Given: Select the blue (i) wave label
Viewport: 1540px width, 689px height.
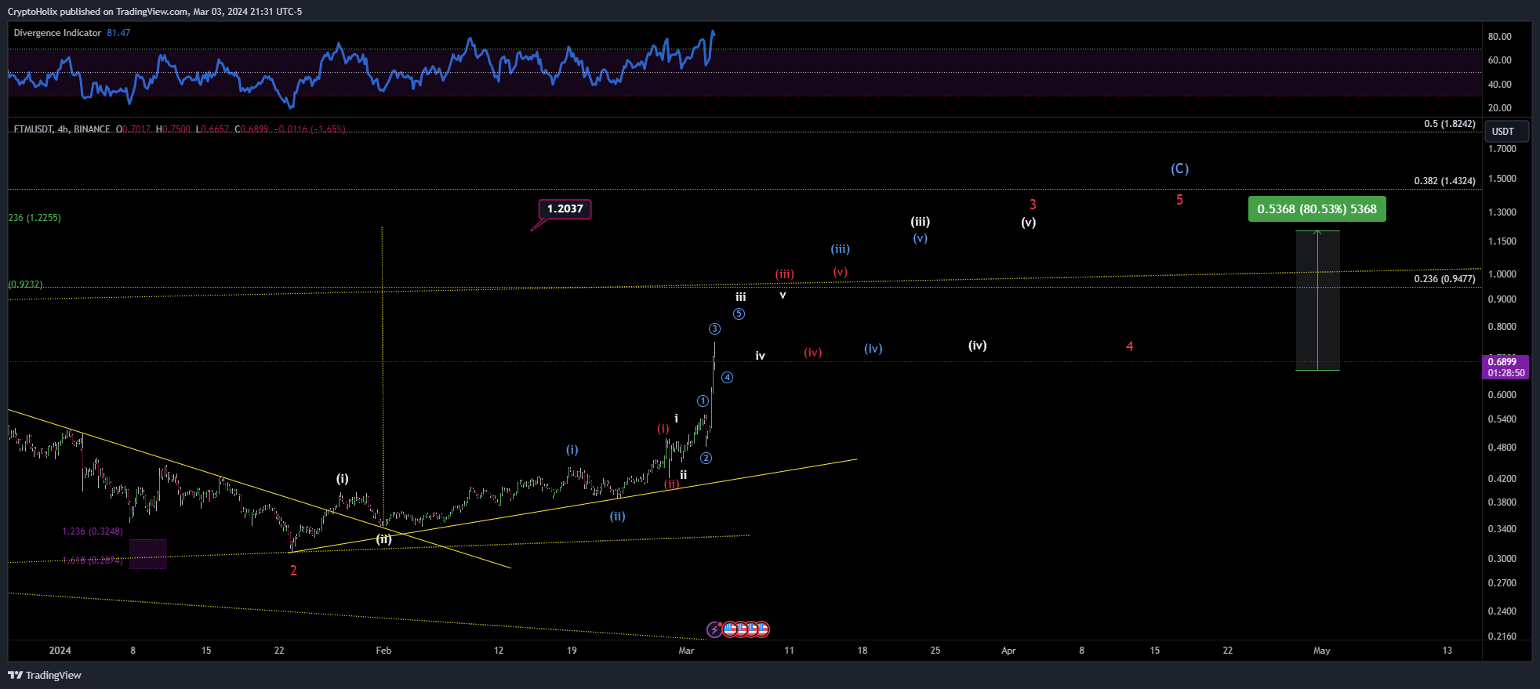Looking at the screenshot, I should point(572,450).
